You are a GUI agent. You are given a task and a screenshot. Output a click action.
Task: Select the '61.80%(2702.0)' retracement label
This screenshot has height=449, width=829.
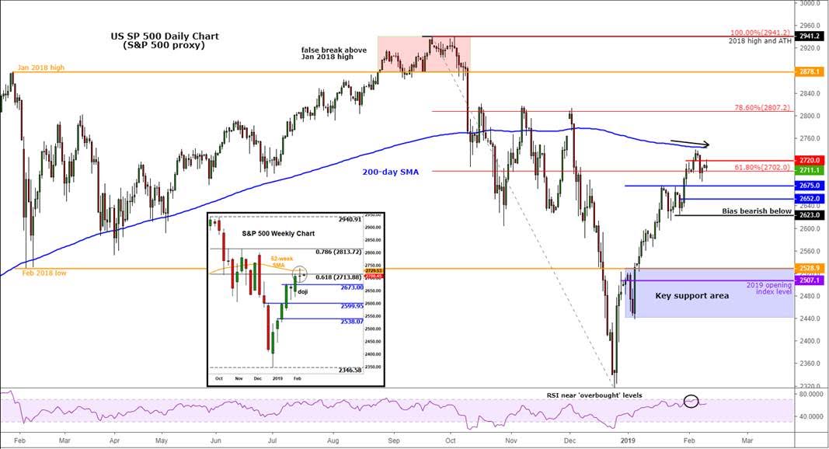click(x=763, y=167)
